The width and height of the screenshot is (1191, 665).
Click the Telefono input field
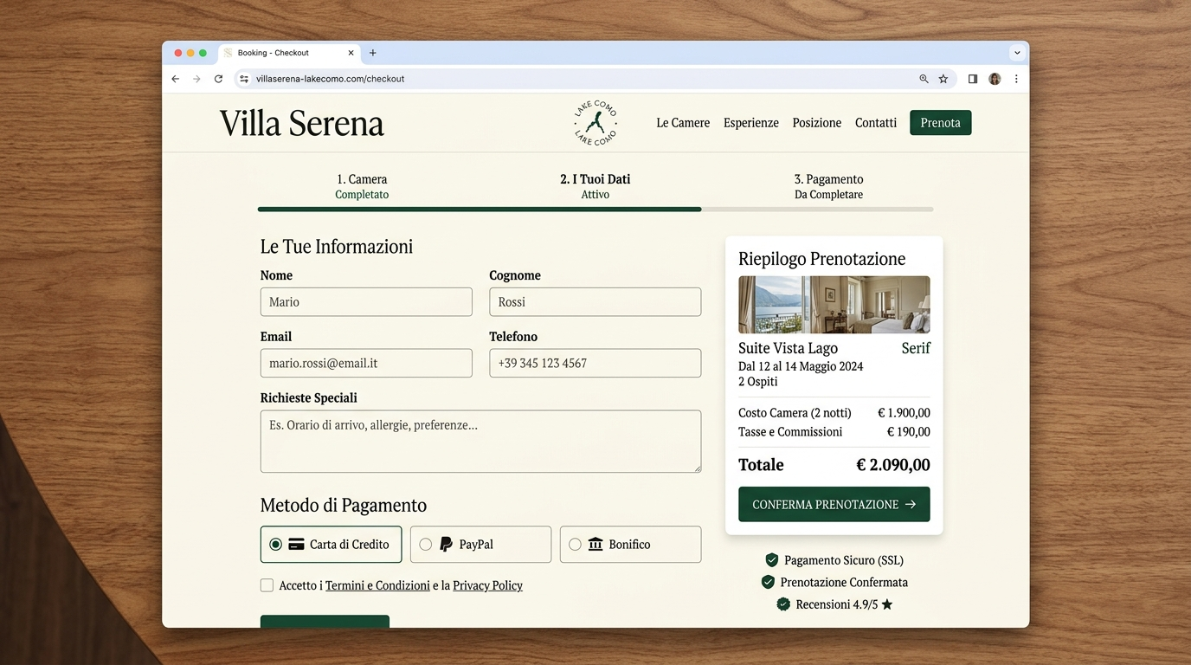coord(595,363)
